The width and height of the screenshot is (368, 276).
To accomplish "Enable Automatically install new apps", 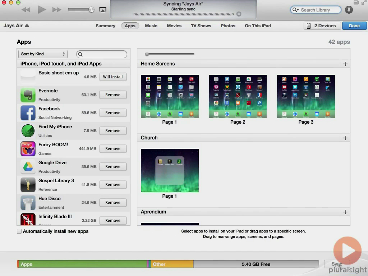I will [x=19, y=231].
